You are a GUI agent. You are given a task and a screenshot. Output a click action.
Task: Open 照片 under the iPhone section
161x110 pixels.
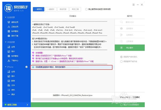pos(11,76)
